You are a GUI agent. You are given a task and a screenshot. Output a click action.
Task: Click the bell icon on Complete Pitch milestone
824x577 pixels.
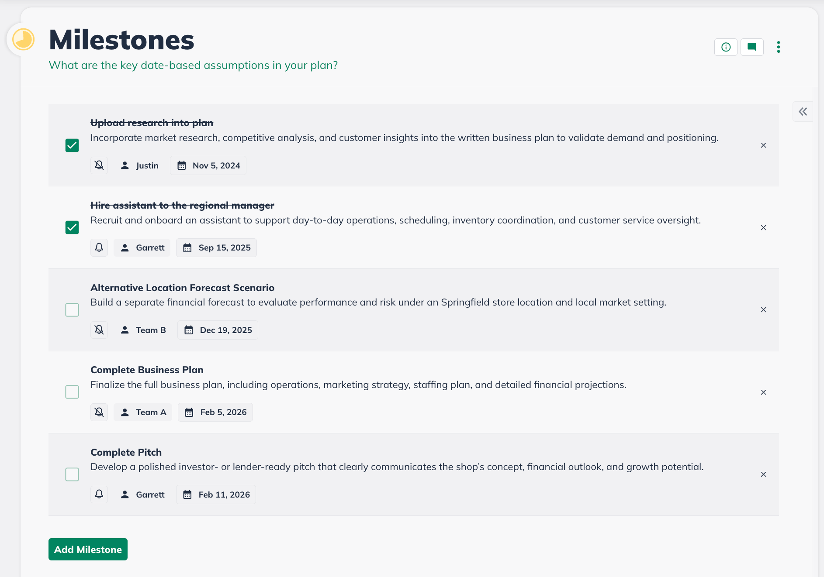pos(99,495)
